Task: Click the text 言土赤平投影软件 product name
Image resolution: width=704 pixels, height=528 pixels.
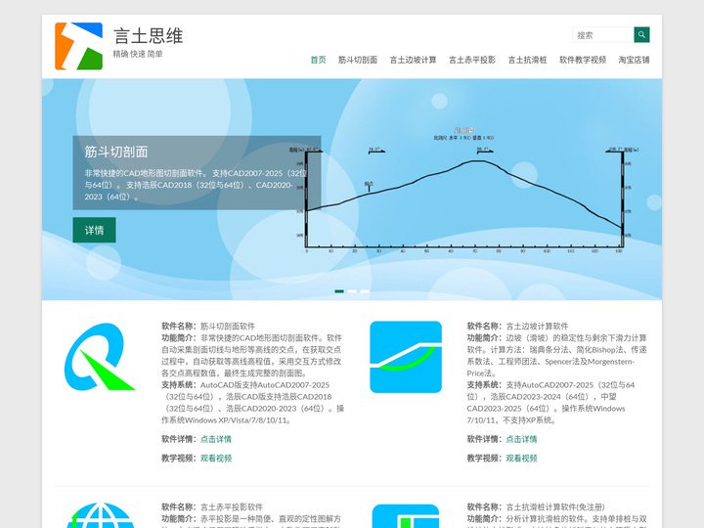Action: click(x=231, y=506)
